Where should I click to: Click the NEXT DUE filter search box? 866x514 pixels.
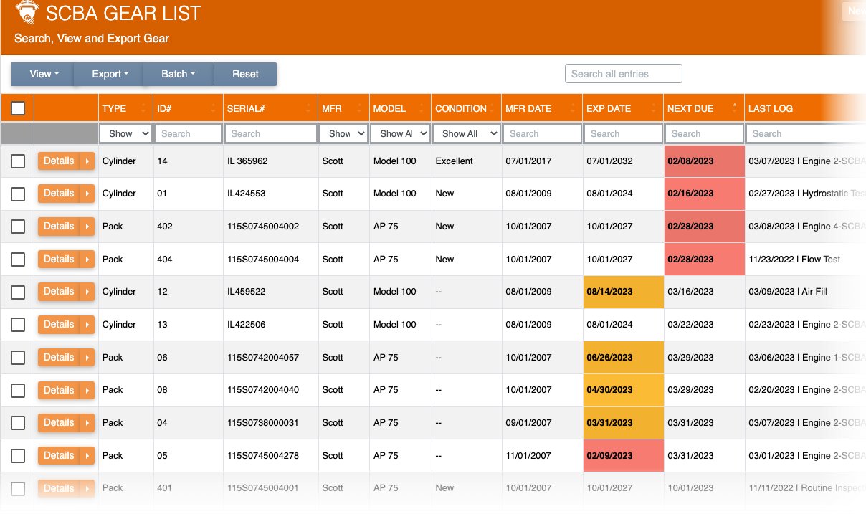point(704,133)
